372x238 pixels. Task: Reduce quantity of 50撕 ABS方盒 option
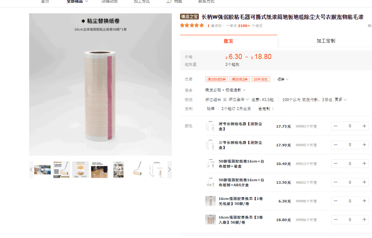[336, 182]
